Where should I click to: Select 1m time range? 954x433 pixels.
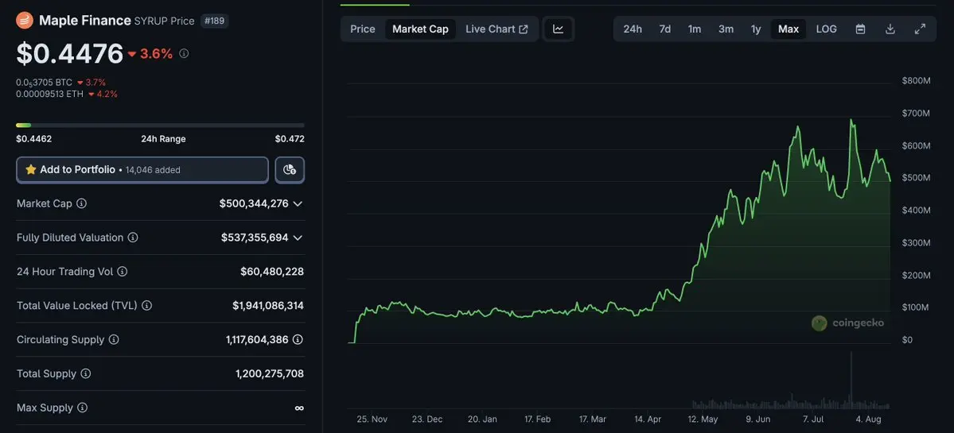[694, 29]
